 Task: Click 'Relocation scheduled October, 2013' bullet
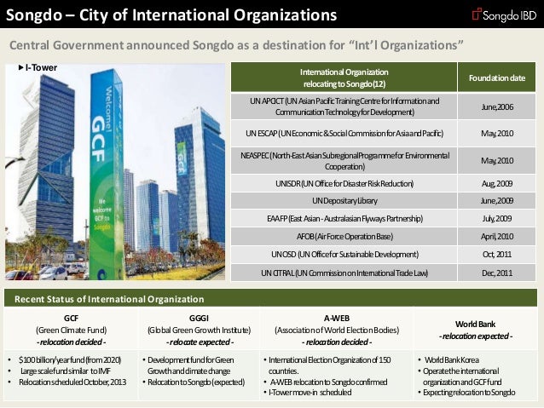[72, 382]
